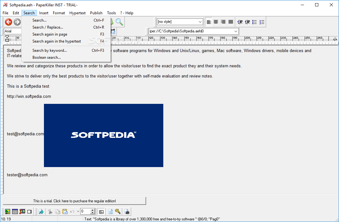Open the Hypertext menu
The height and width of the screenshot is (222, 339).
(77, 13)
